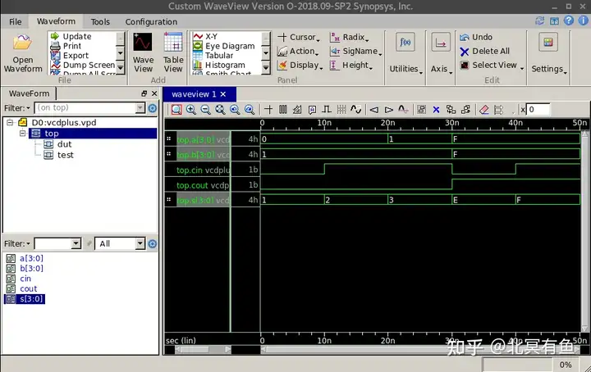The image size is (591, 372).
Task: Click the zoom in magnifier icon
Action: pyautogui.click(x=191, y=110)
